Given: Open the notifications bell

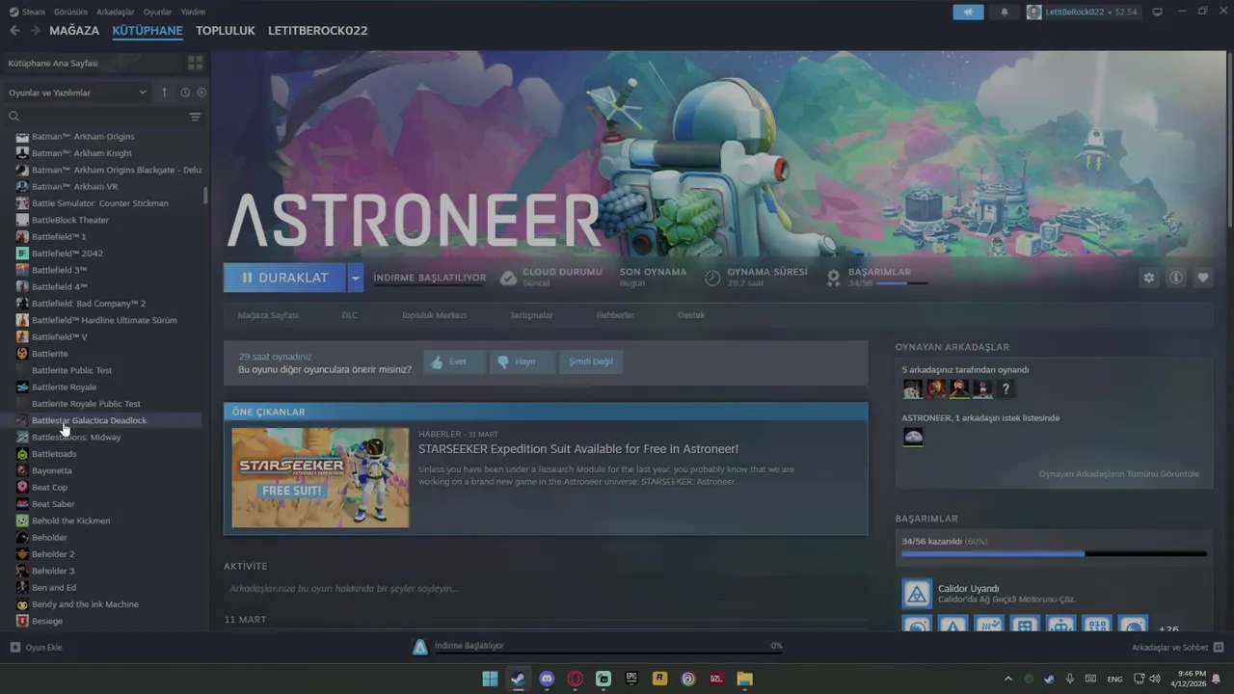Looking at the screenshot, I should (1005, 12).
